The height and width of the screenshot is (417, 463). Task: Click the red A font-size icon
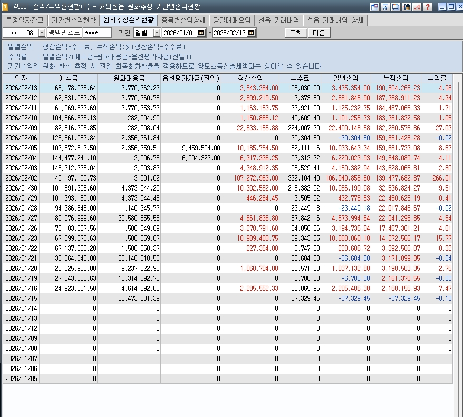click(417, 6)
